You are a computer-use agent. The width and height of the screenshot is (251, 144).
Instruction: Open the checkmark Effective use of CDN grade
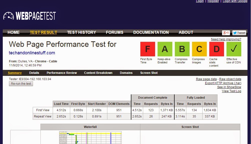234,49
